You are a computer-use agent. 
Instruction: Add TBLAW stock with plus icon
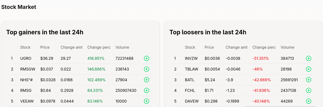(x=309, y=69)
